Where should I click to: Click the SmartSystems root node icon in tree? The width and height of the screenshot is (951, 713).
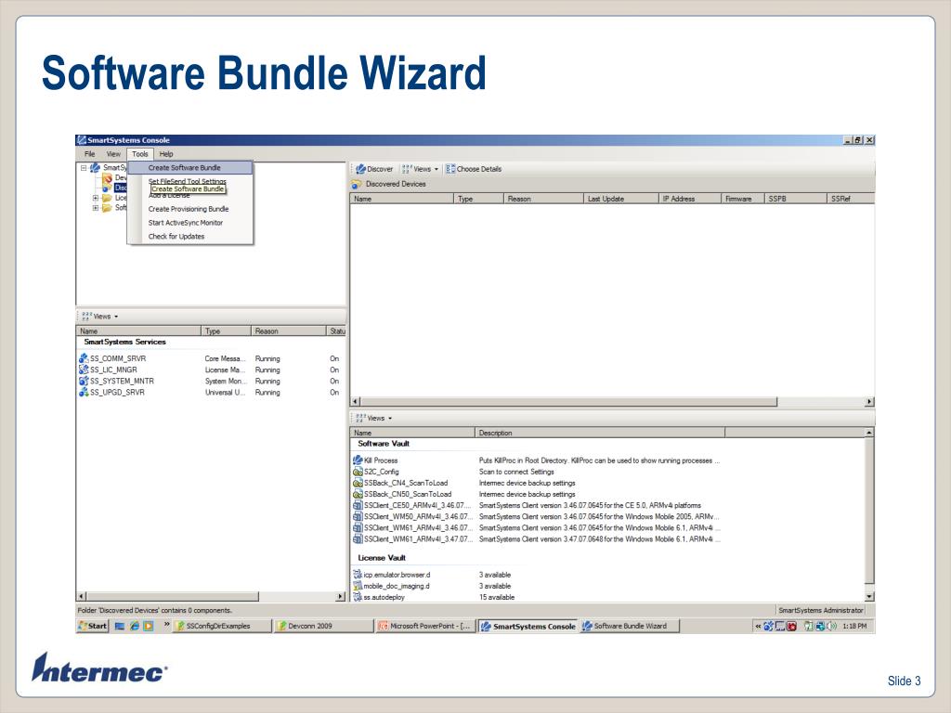pos(96,167)
